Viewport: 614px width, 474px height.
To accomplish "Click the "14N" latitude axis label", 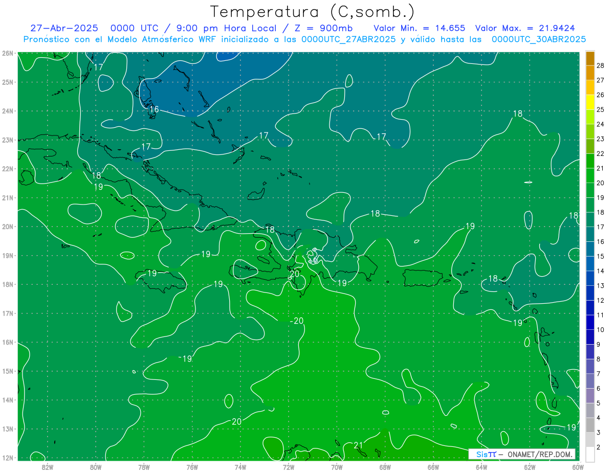I will [x=8, y=400].
